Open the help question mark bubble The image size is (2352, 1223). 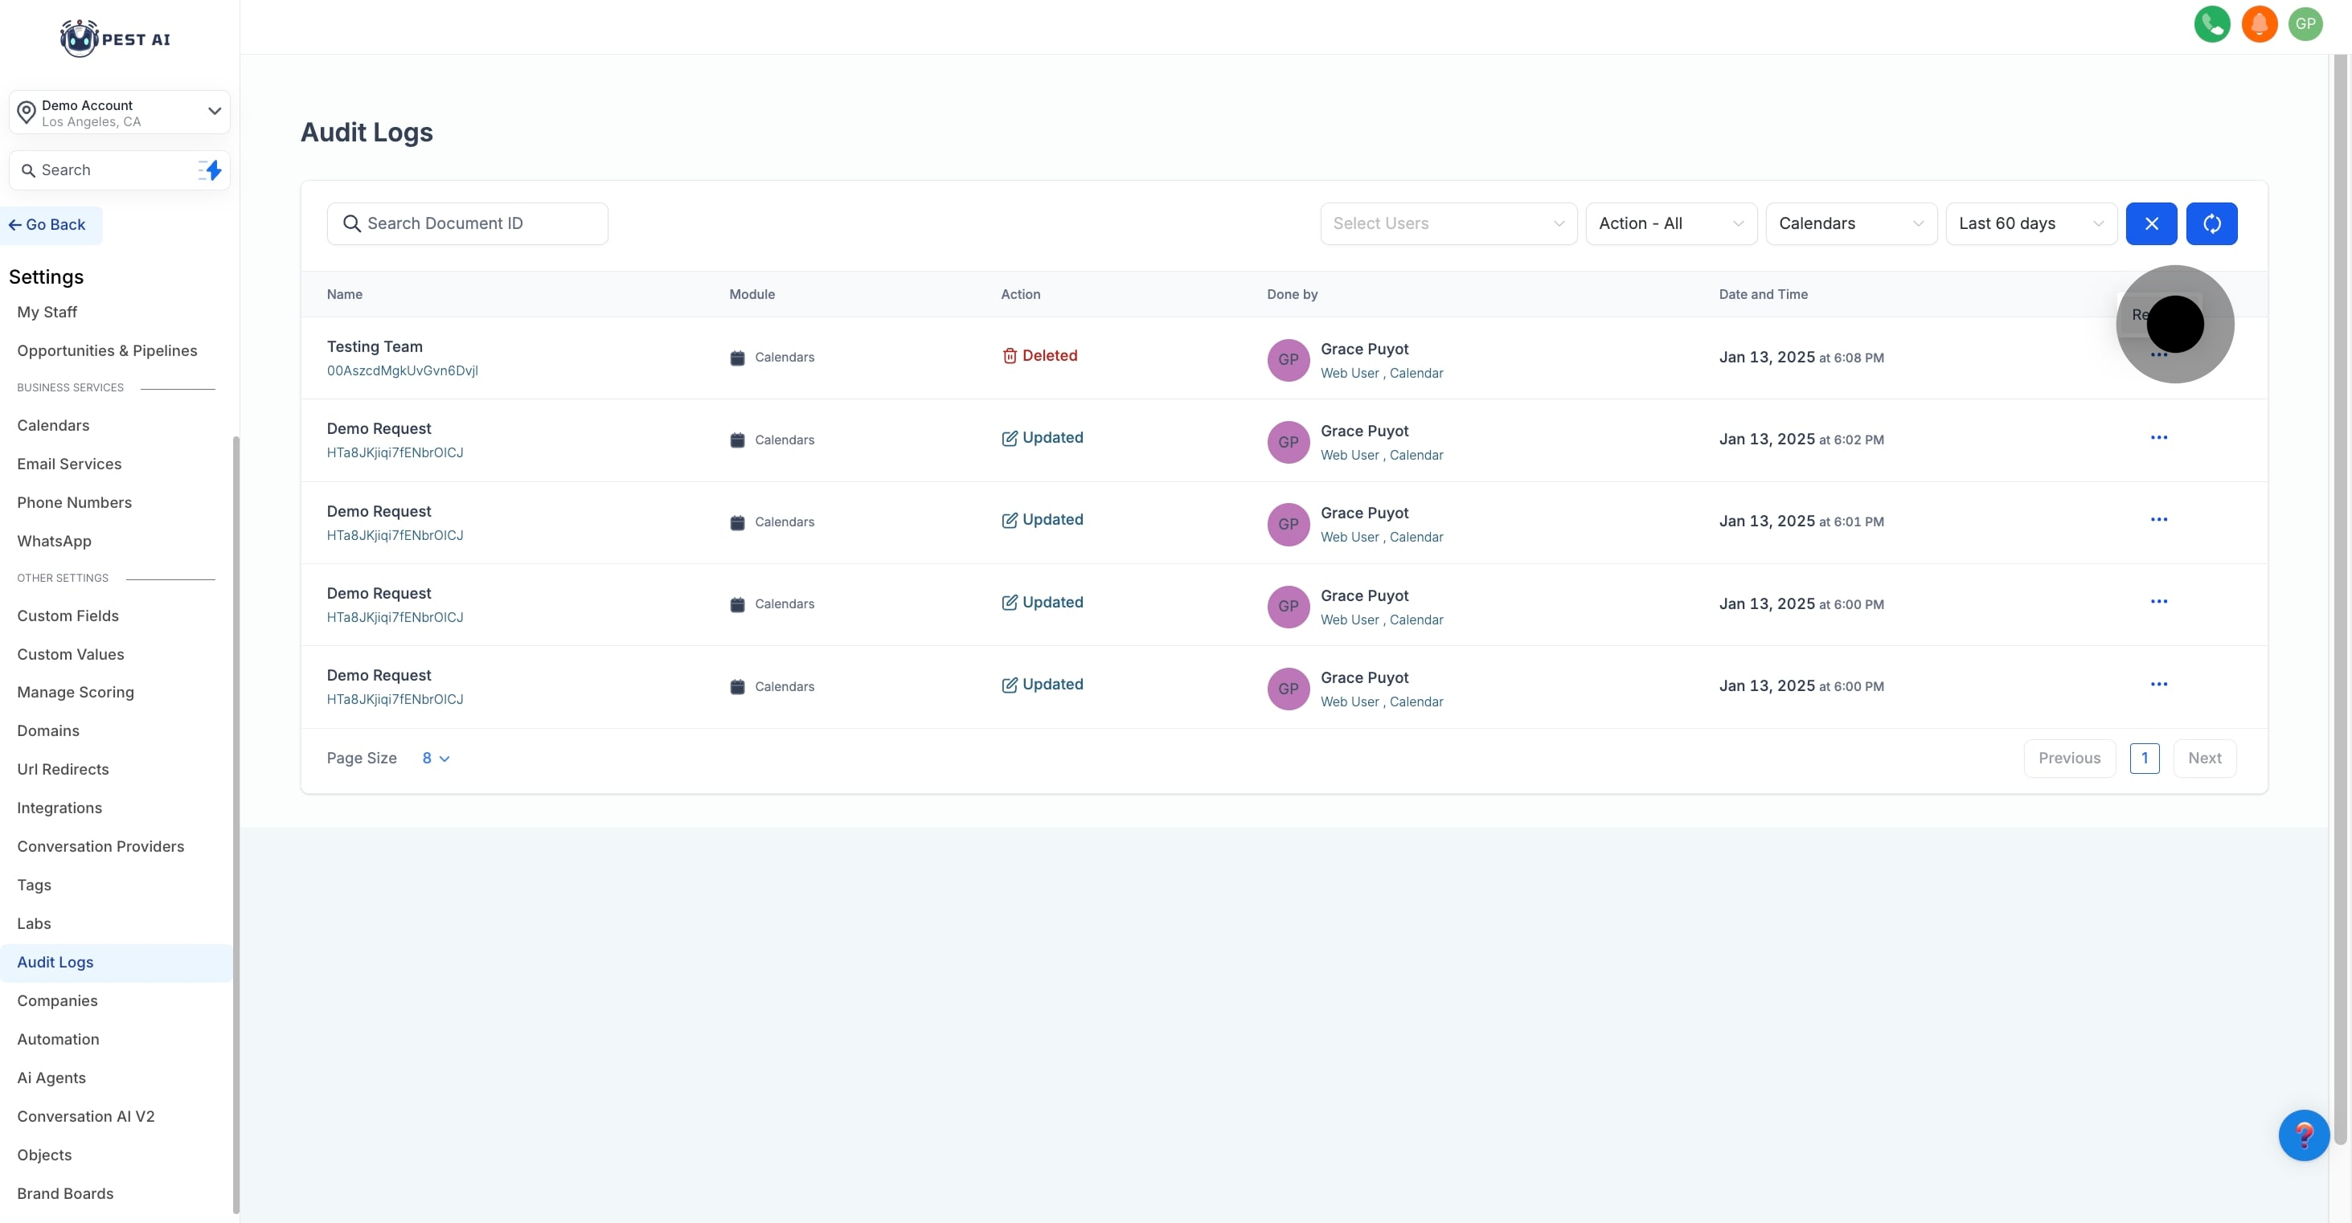coord(2303,1135)
